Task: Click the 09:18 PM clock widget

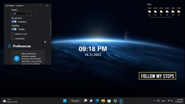Action: click(x=93, y=49)
